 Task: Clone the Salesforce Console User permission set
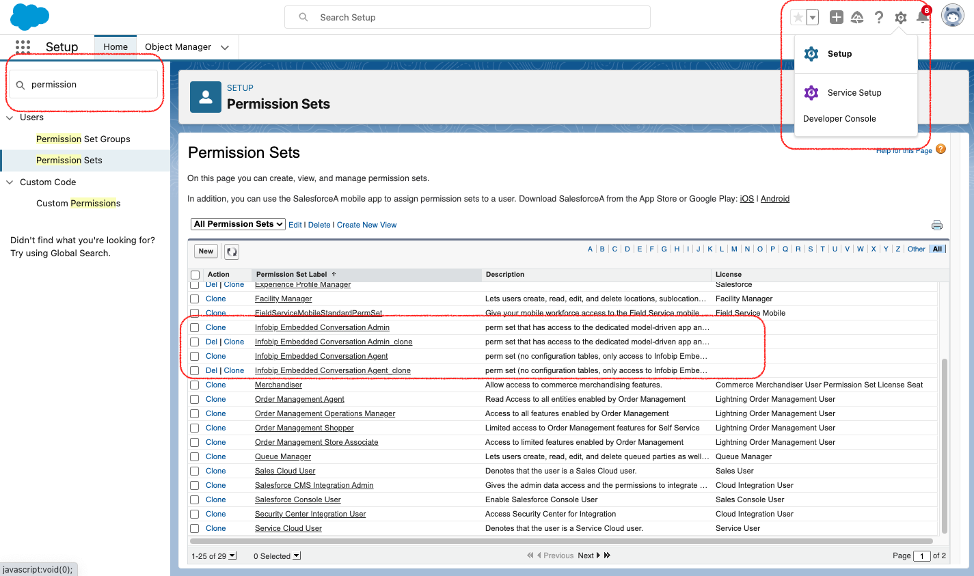click(x=215, y=499)
